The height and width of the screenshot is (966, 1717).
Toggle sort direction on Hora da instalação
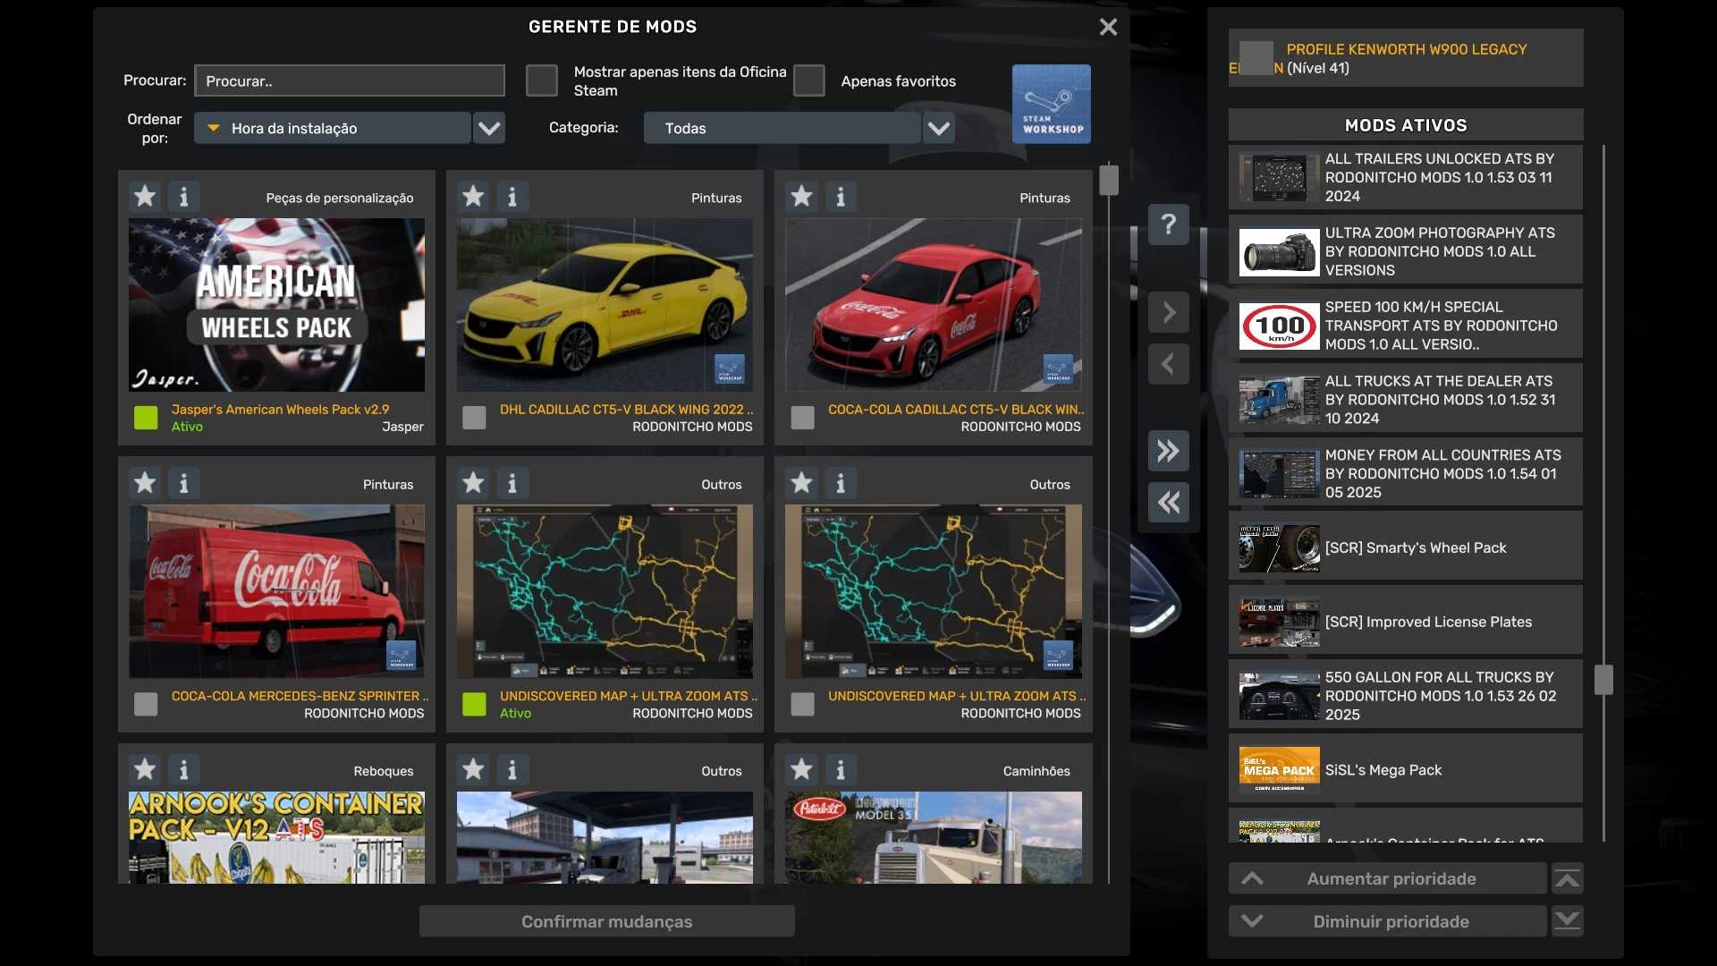[x=214, y=128]
